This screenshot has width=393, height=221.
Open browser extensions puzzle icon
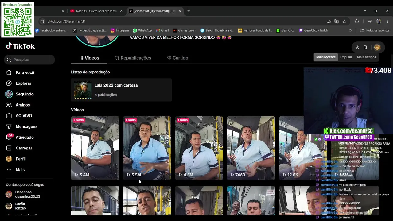[357, 21]
